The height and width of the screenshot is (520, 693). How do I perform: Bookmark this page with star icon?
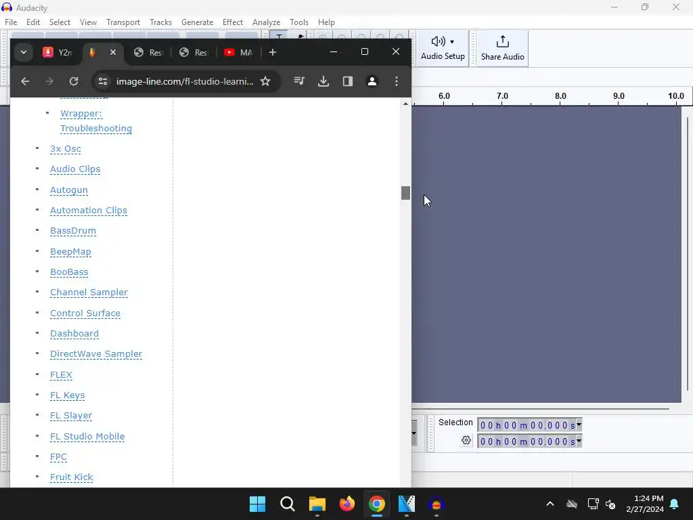(265, 81)
